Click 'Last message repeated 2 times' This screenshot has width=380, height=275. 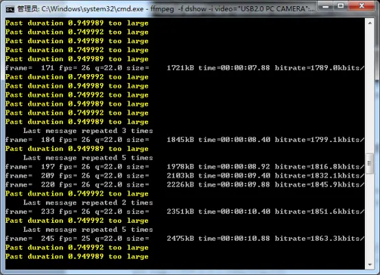tap(88, 202)
